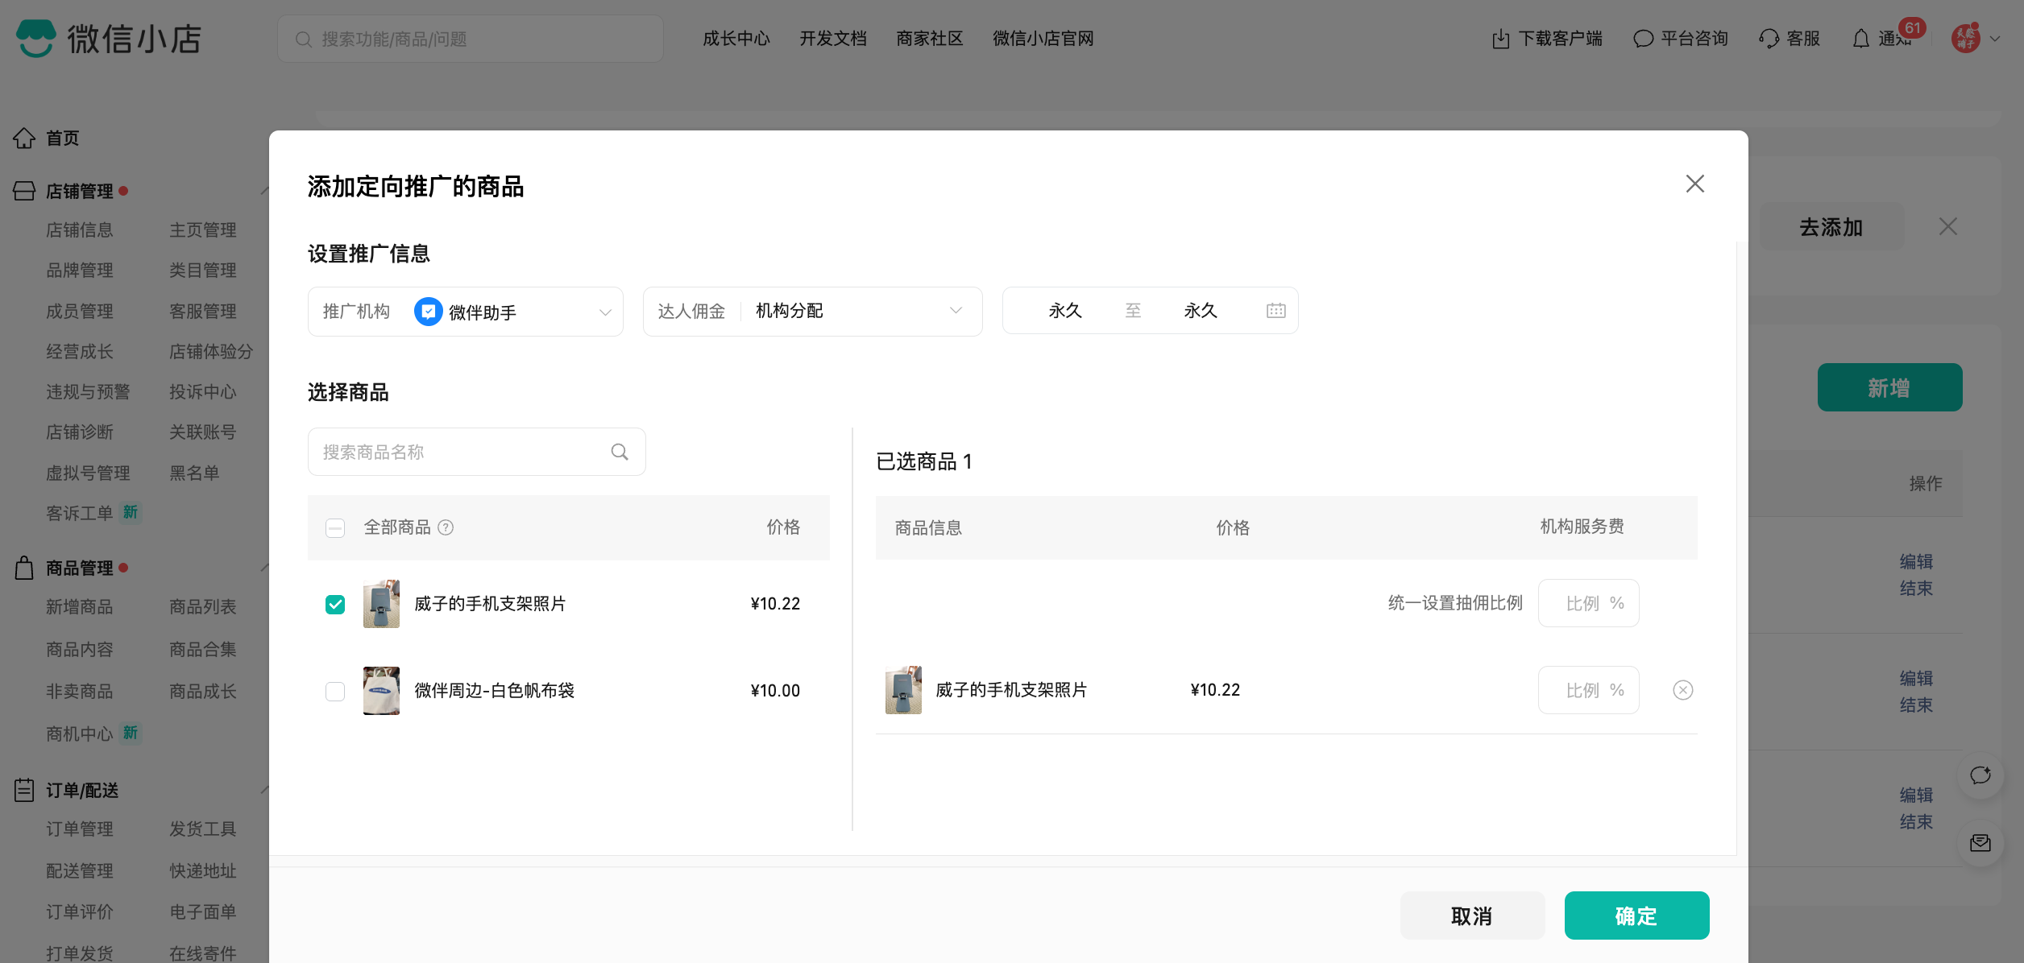
Task: Open 成长中心 in top navigation
Action: [736, 39]
